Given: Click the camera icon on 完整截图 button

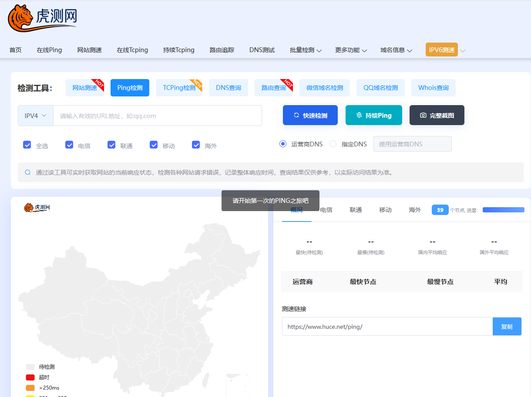Looking at the screenshot, I should point(423,115).
